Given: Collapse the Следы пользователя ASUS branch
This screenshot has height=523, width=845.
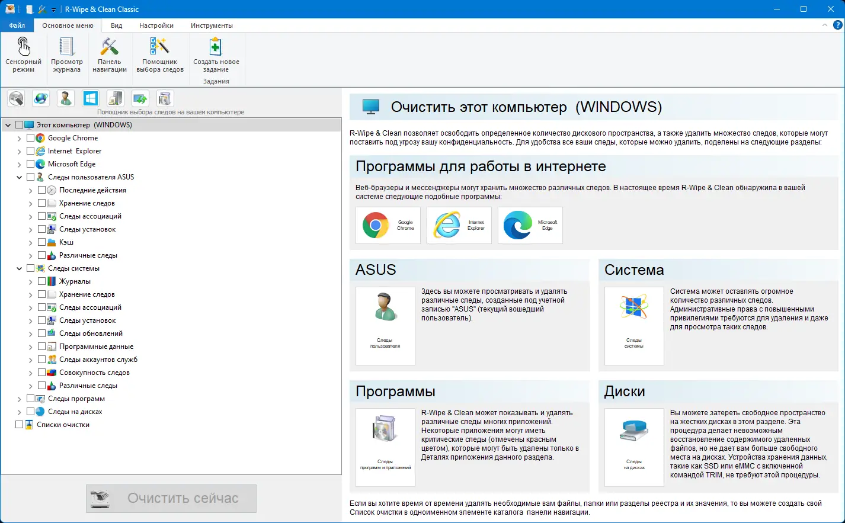Looking at the screenshot, I should (18, 177).
